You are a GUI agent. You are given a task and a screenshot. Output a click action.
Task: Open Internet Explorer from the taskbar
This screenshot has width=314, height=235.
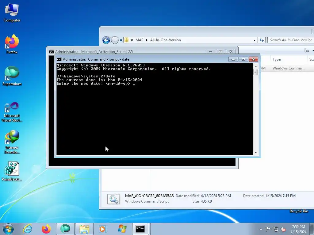click(x=27, y=229)
